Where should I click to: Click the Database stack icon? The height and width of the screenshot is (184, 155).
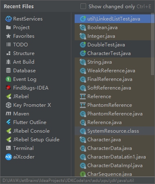(x=8, y=71)
